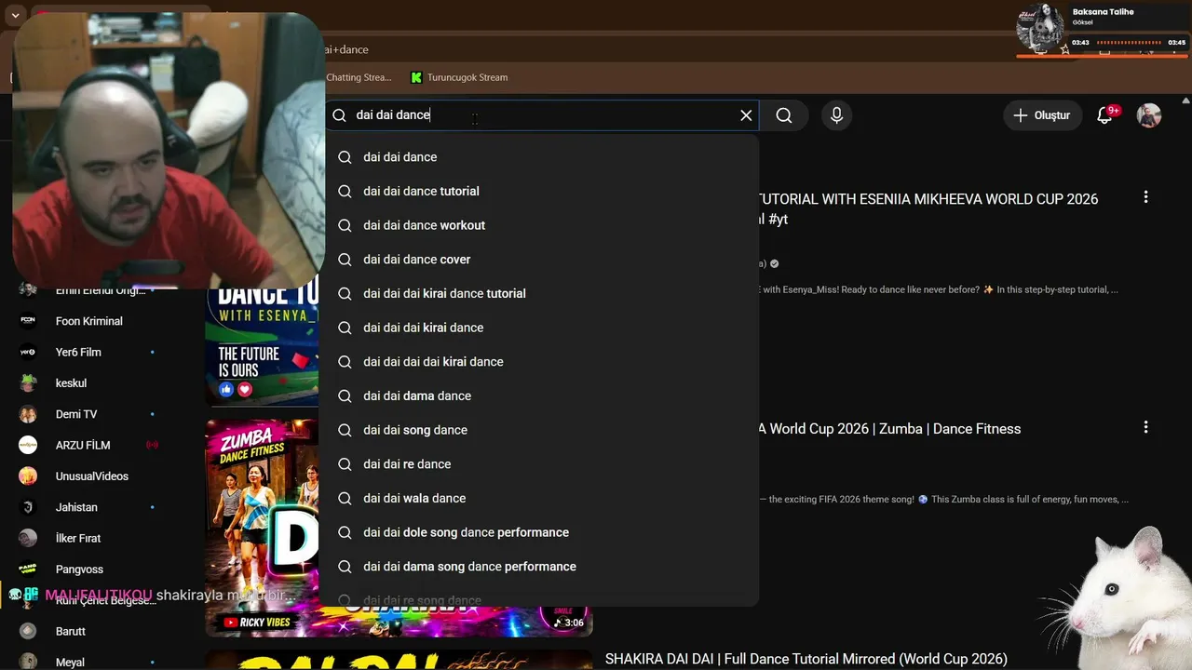
Task: Open the notifications bell
Action: pos(1105,115)
